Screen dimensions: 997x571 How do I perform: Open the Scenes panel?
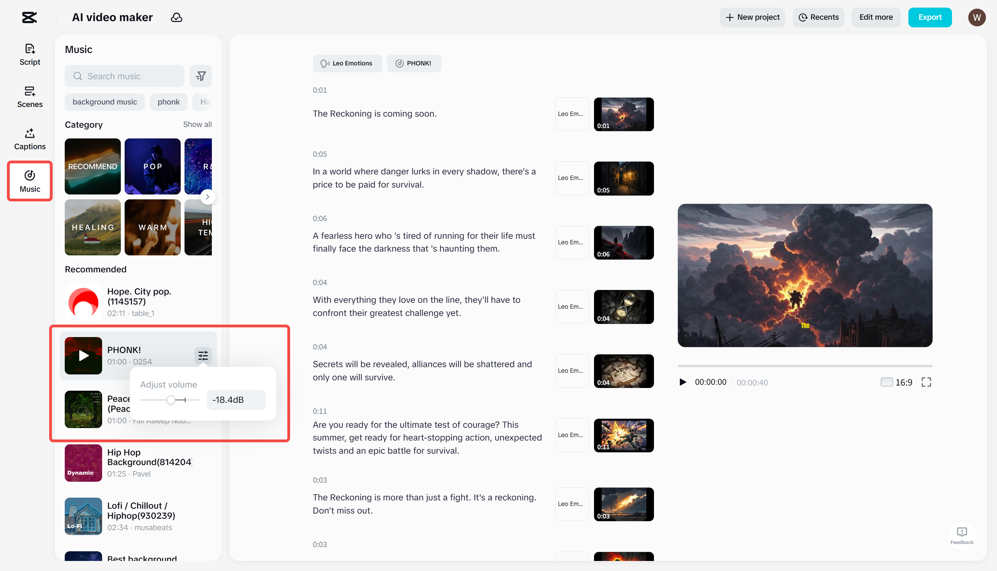(x=29, y=97)
